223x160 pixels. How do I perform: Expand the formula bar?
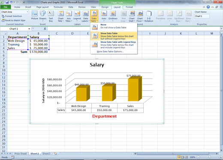click(221, 29)
